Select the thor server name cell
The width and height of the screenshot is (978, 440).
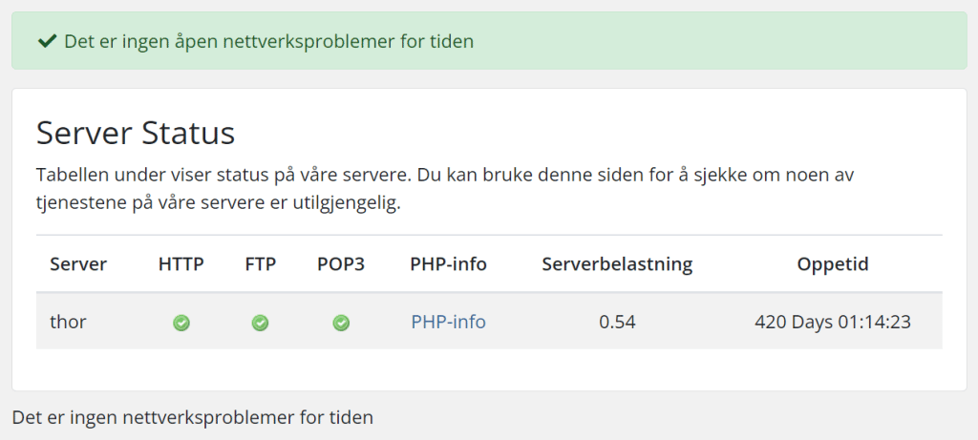(x=68, y=322)
